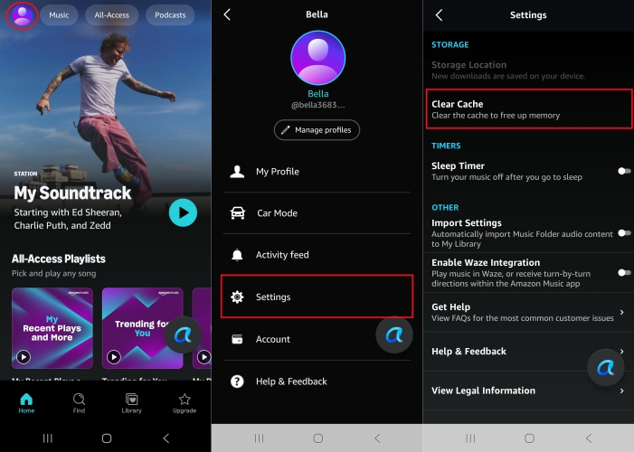Click the Activity feed bell icon
The image size is (634, 452).
click(x=237, y=255)
